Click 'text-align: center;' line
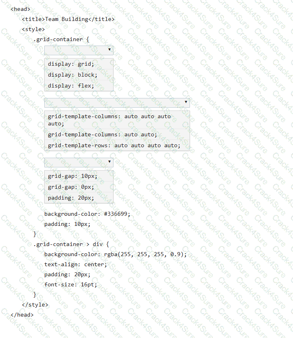 [x=76, y=265]
